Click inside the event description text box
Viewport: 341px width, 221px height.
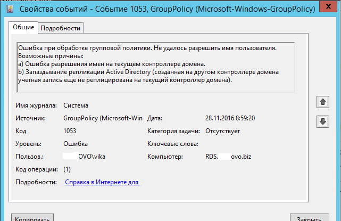(x=156, y=68)
